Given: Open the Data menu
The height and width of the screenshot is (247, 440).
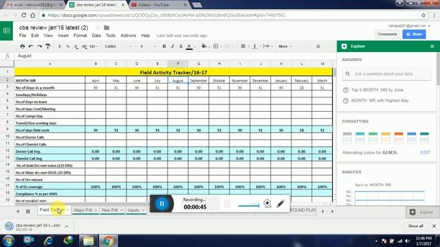Looking at the screenshot, I should pos(96,36).
